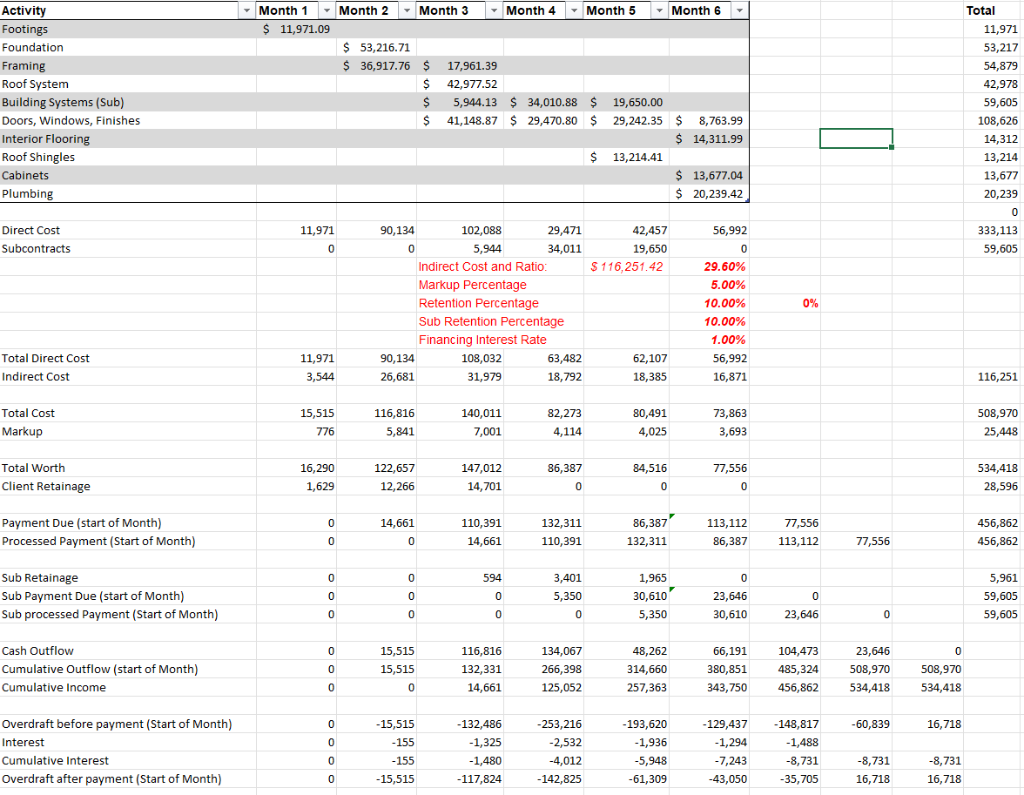Image resolution: width=1024 pixels, height=795 pixels.
Task: Select the Sub Payment Due row label
Action: (92, 596)
